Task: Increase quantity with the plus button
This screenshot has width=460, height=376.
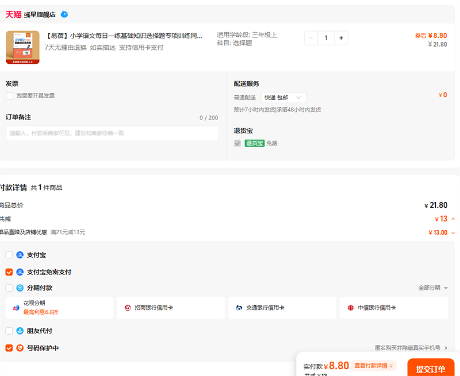Action: (x=341, y=38)
